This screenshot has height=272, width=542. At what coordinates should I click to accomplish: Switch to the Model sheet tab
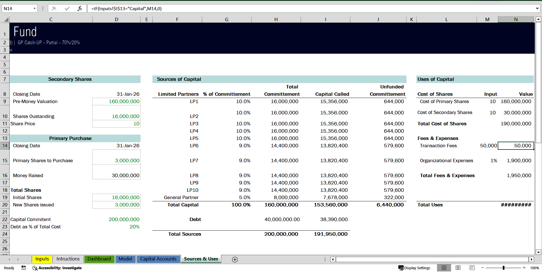(x=125, y=259)
